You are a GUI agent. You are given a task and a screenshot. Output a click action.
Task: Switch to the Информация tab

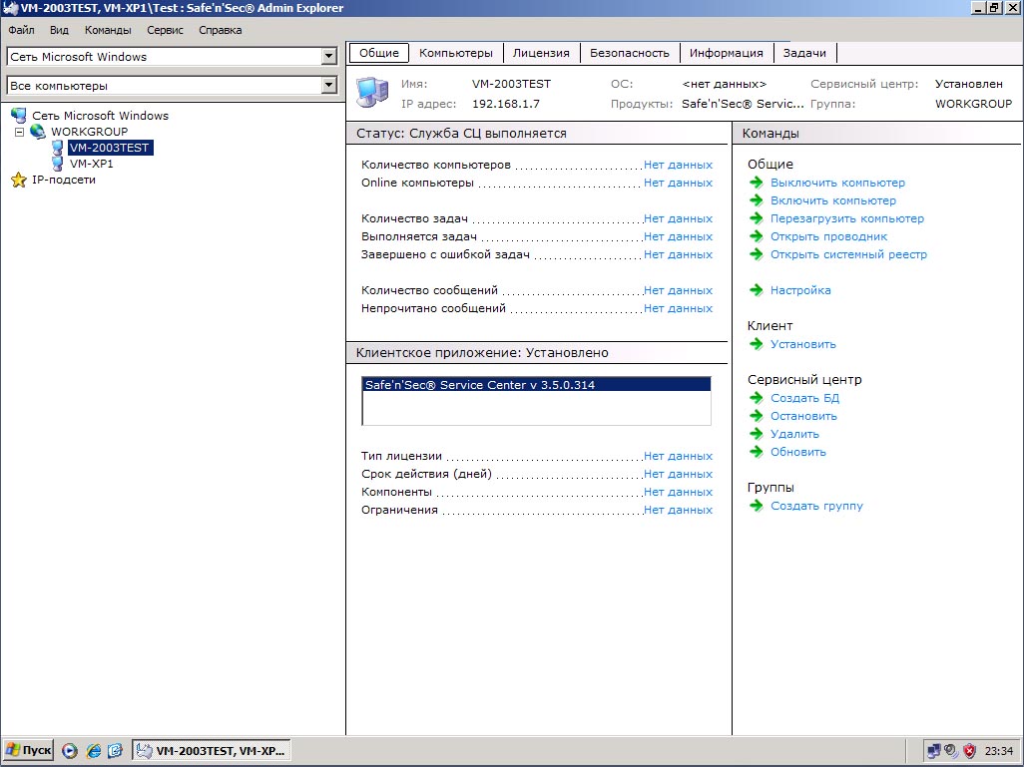click(727, 53)
